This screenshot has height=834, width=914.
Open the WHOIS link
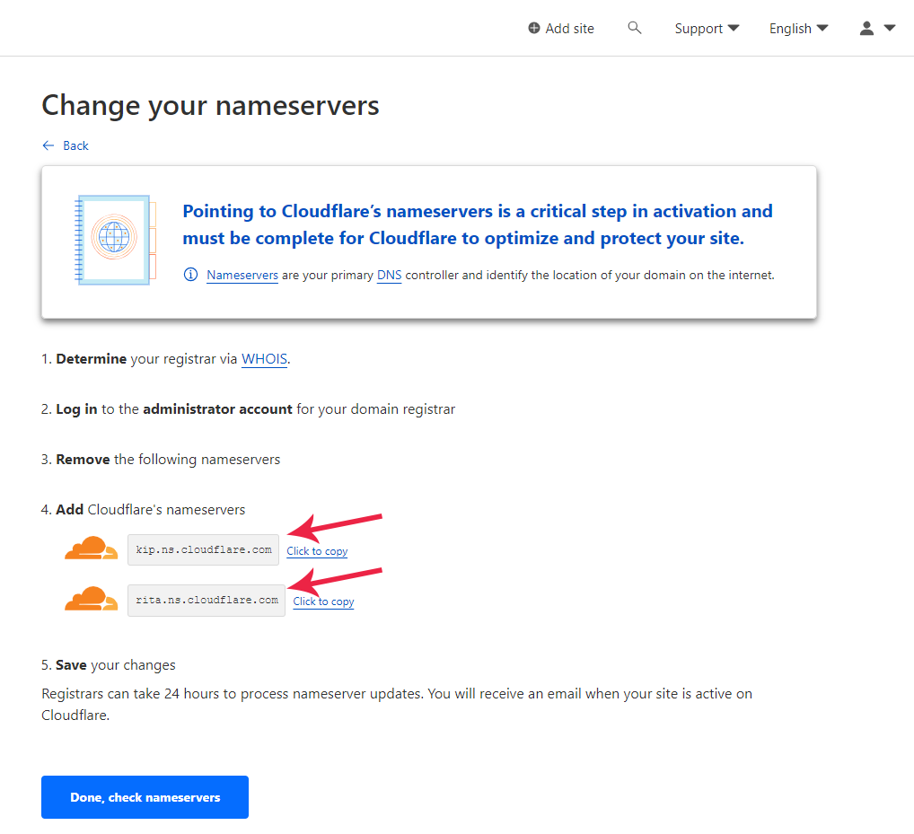pyautogui.click(x=264, y=359)
